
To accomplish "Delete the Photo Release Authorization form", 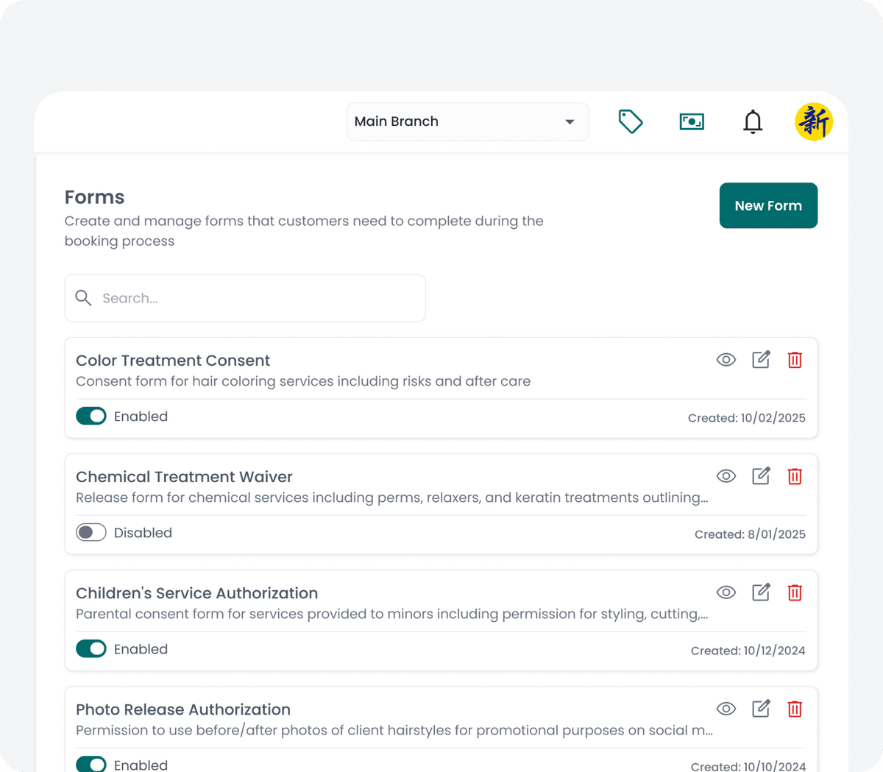I will [795, 709].
